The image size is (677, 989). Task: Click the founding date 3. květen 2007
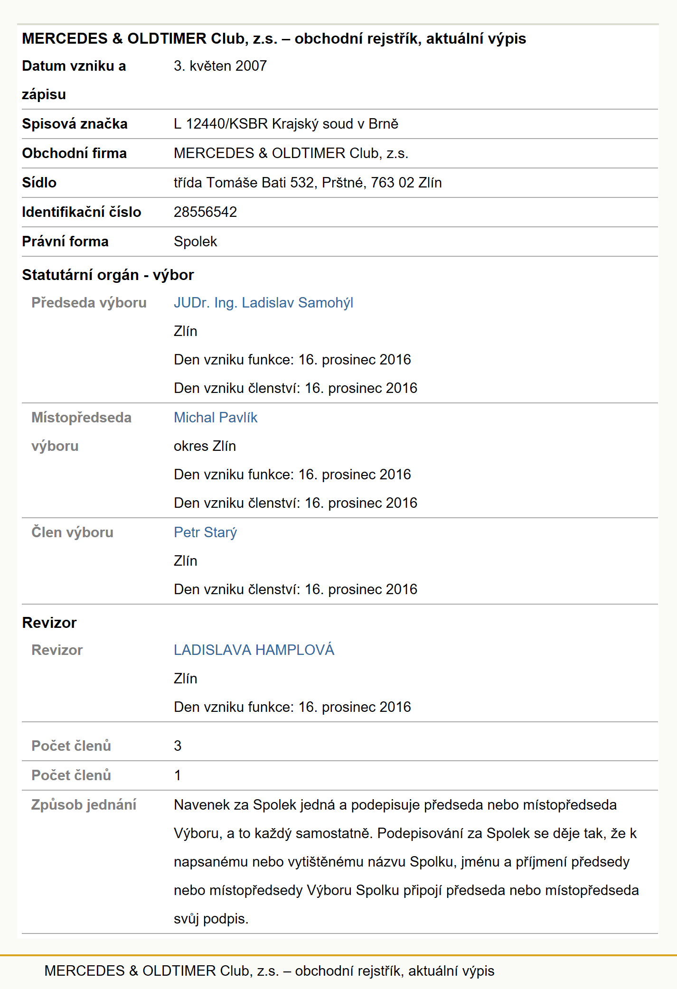pos(220,66)
